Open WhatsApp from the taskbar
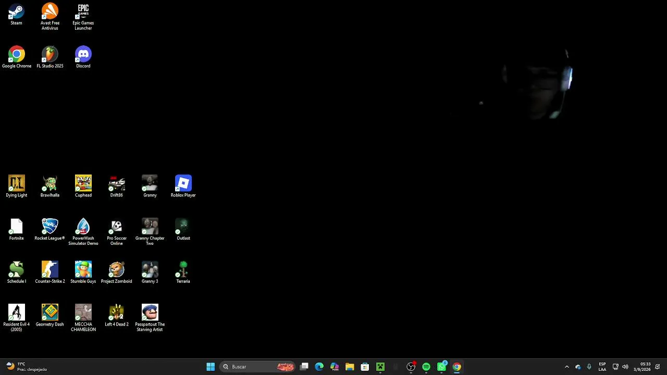The width and height of the screenshot is (667, 375). coord(442,367)
